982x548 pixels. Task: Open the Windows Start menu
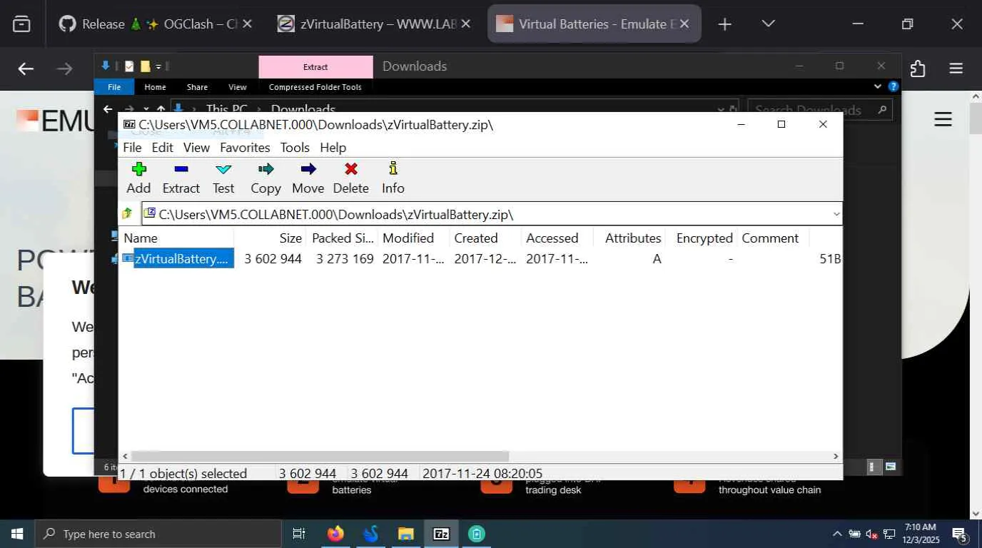click(x=17, y=534)
